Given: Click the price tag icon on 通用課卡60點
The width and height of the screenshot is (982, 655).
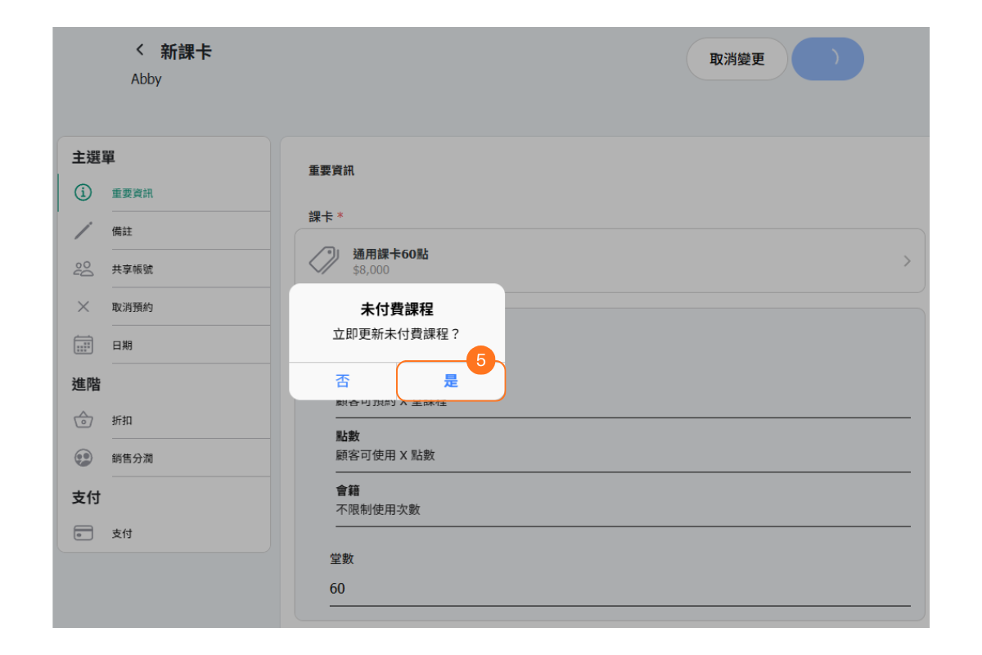Looking at the screenshot, I should click(x=324, y=260).
